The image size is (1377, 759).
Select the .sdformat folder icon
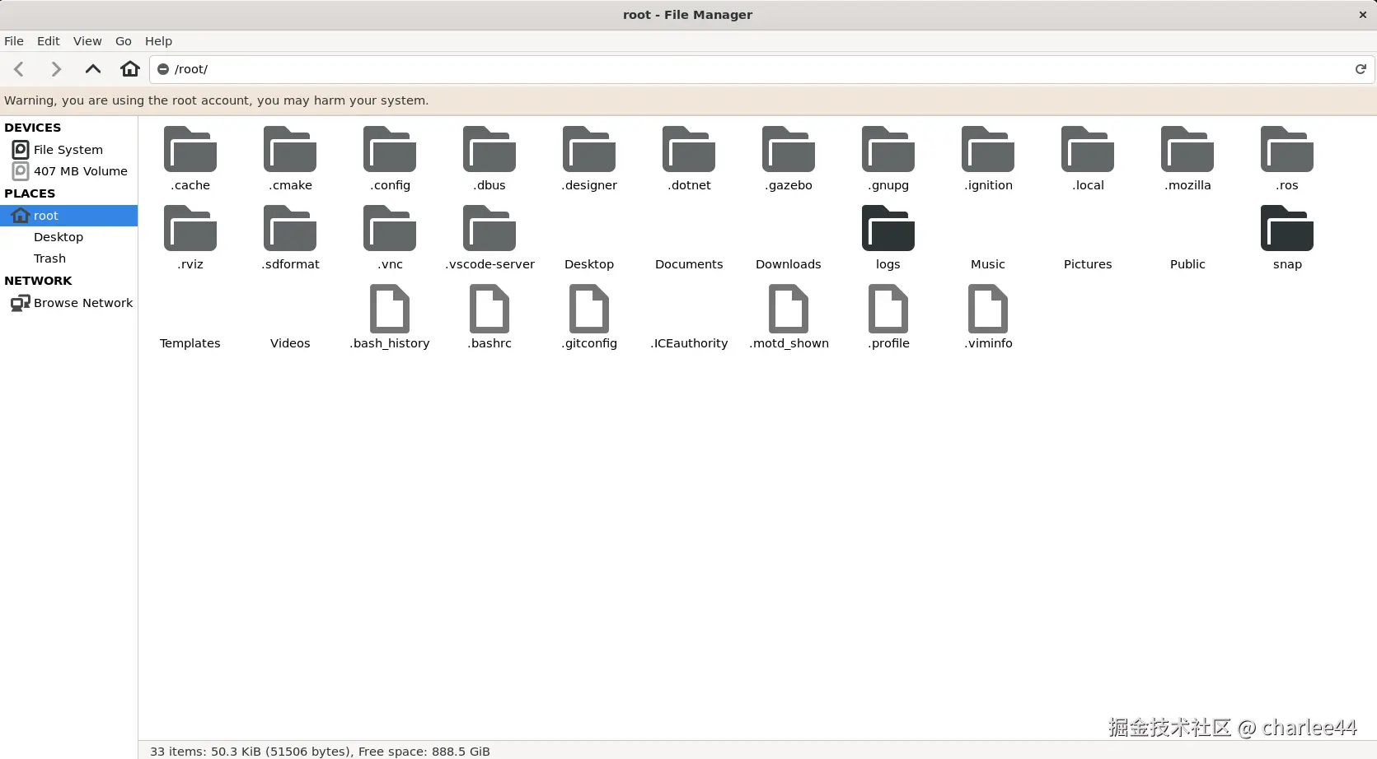(x=290, y=228)
